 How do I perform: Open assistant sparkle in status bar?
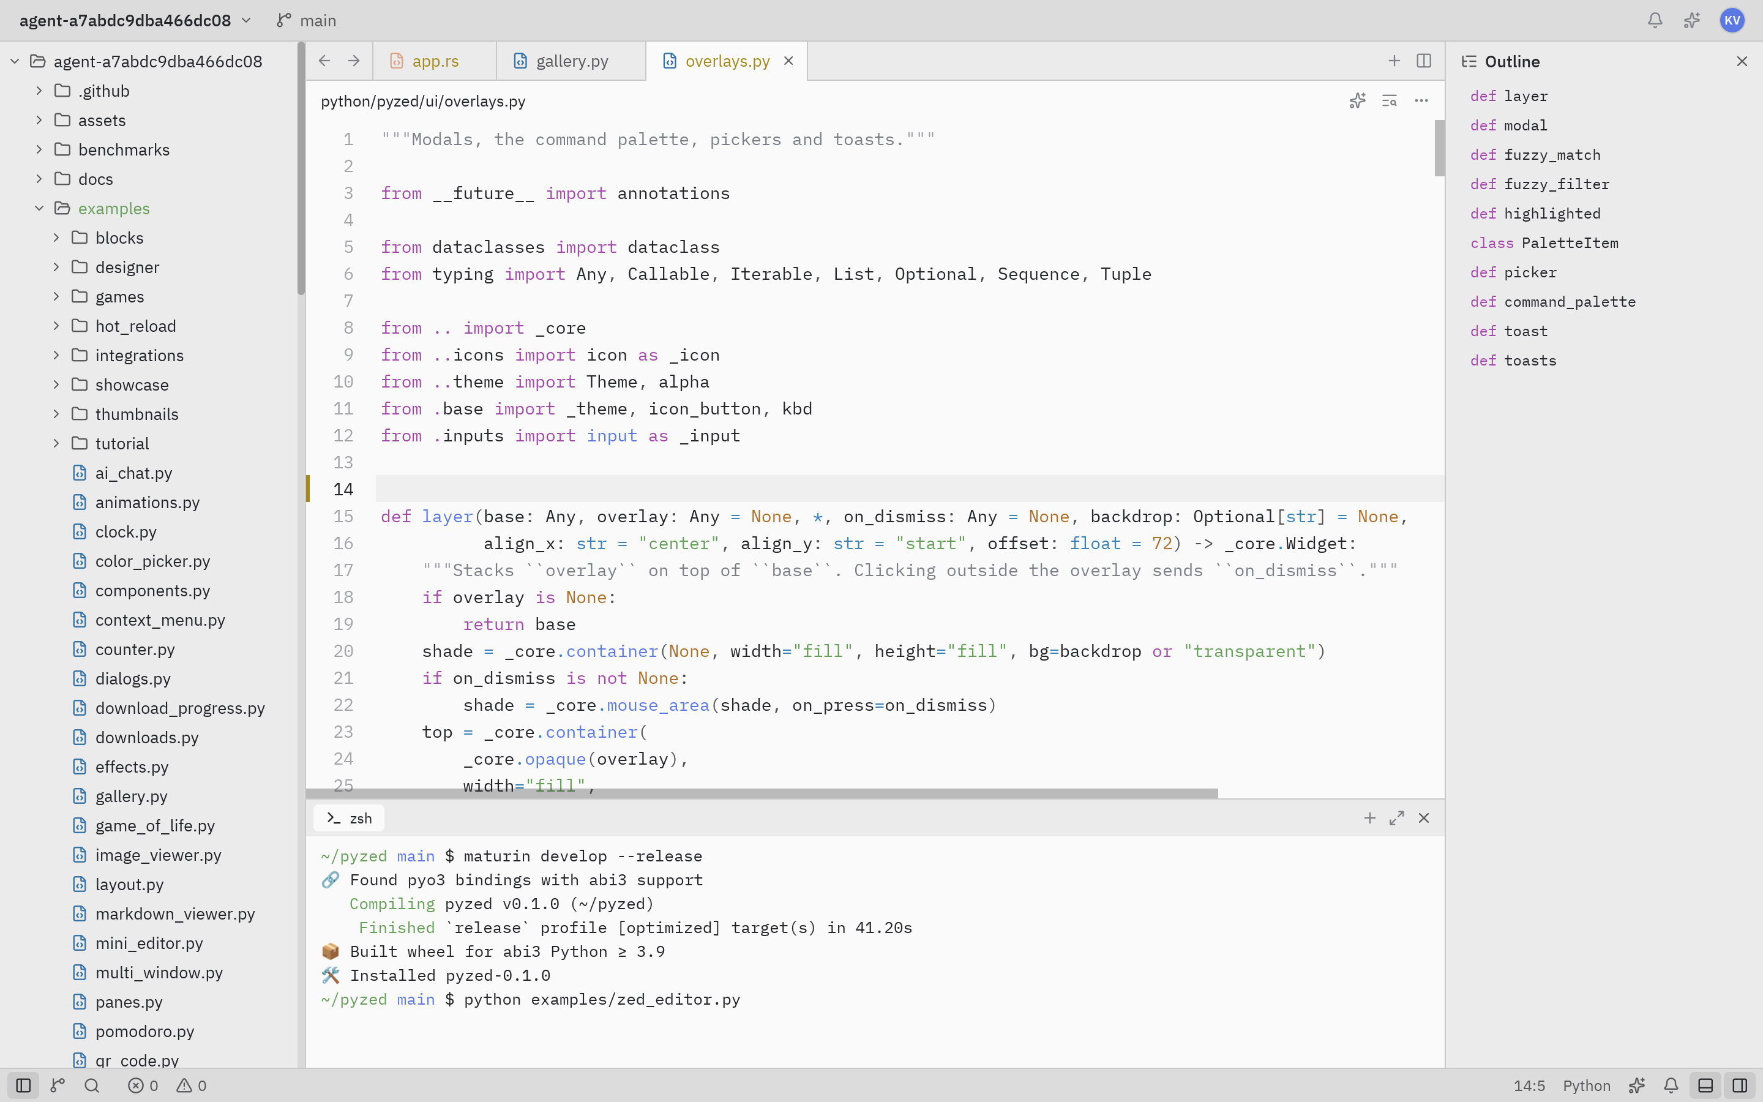[x=1637, y=1086]
